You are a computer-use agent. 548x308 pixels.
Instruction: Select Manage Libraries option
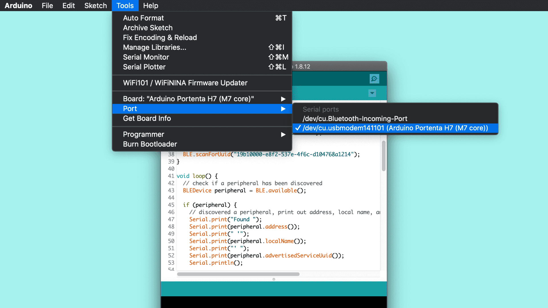[x=154, y=47]
